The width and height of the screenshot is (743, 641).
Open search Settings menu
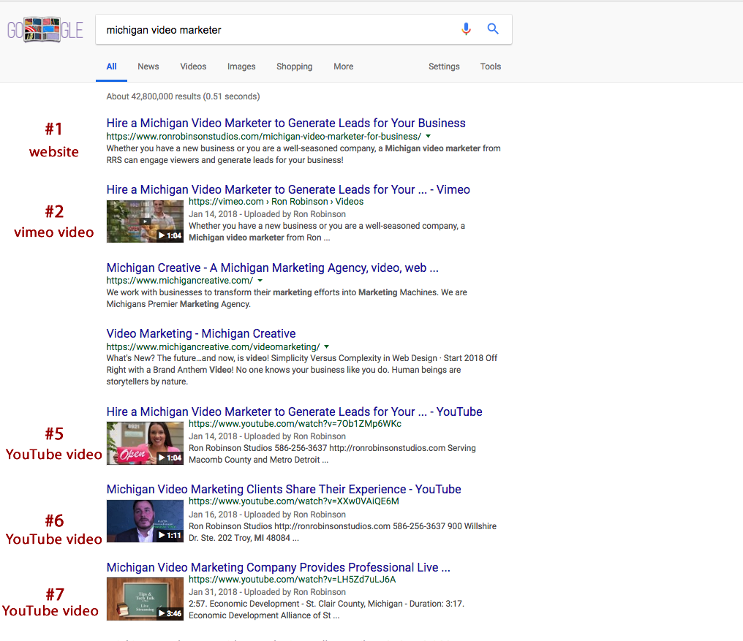coord(444,67)
